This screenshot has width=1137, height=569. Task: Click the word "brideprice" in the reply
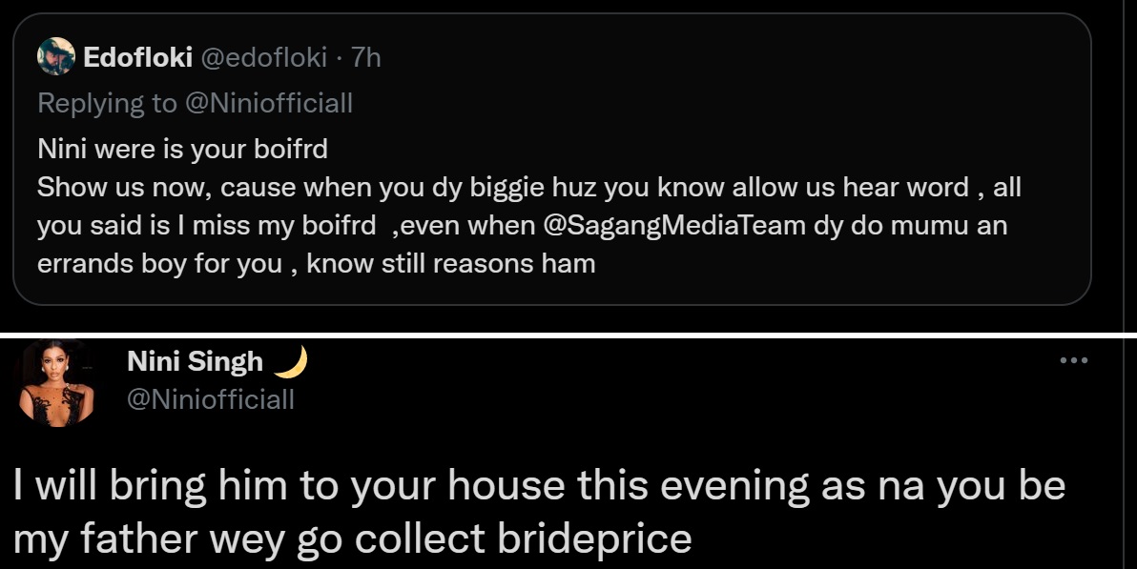pos(595,539)
